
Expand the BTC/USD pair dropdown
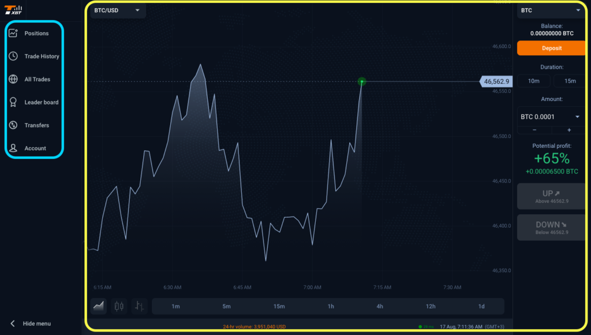pos(117,10)
